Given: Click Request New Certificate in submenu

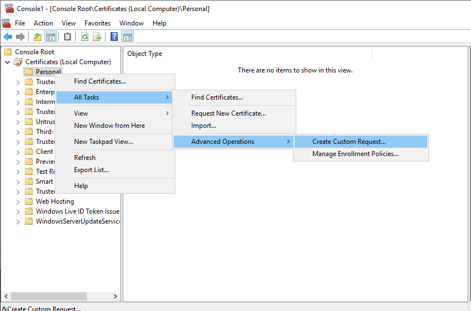Looking at the screenshot, I should 228,113.
